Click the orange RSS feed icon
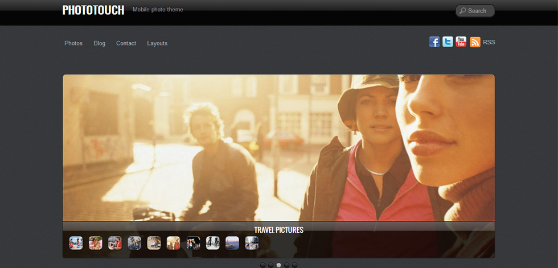 click(x=475, y=42)
